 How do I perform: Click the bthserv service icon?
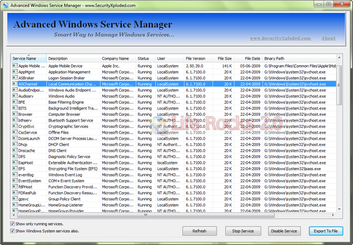pyautogui.click(x=15, y=120)
